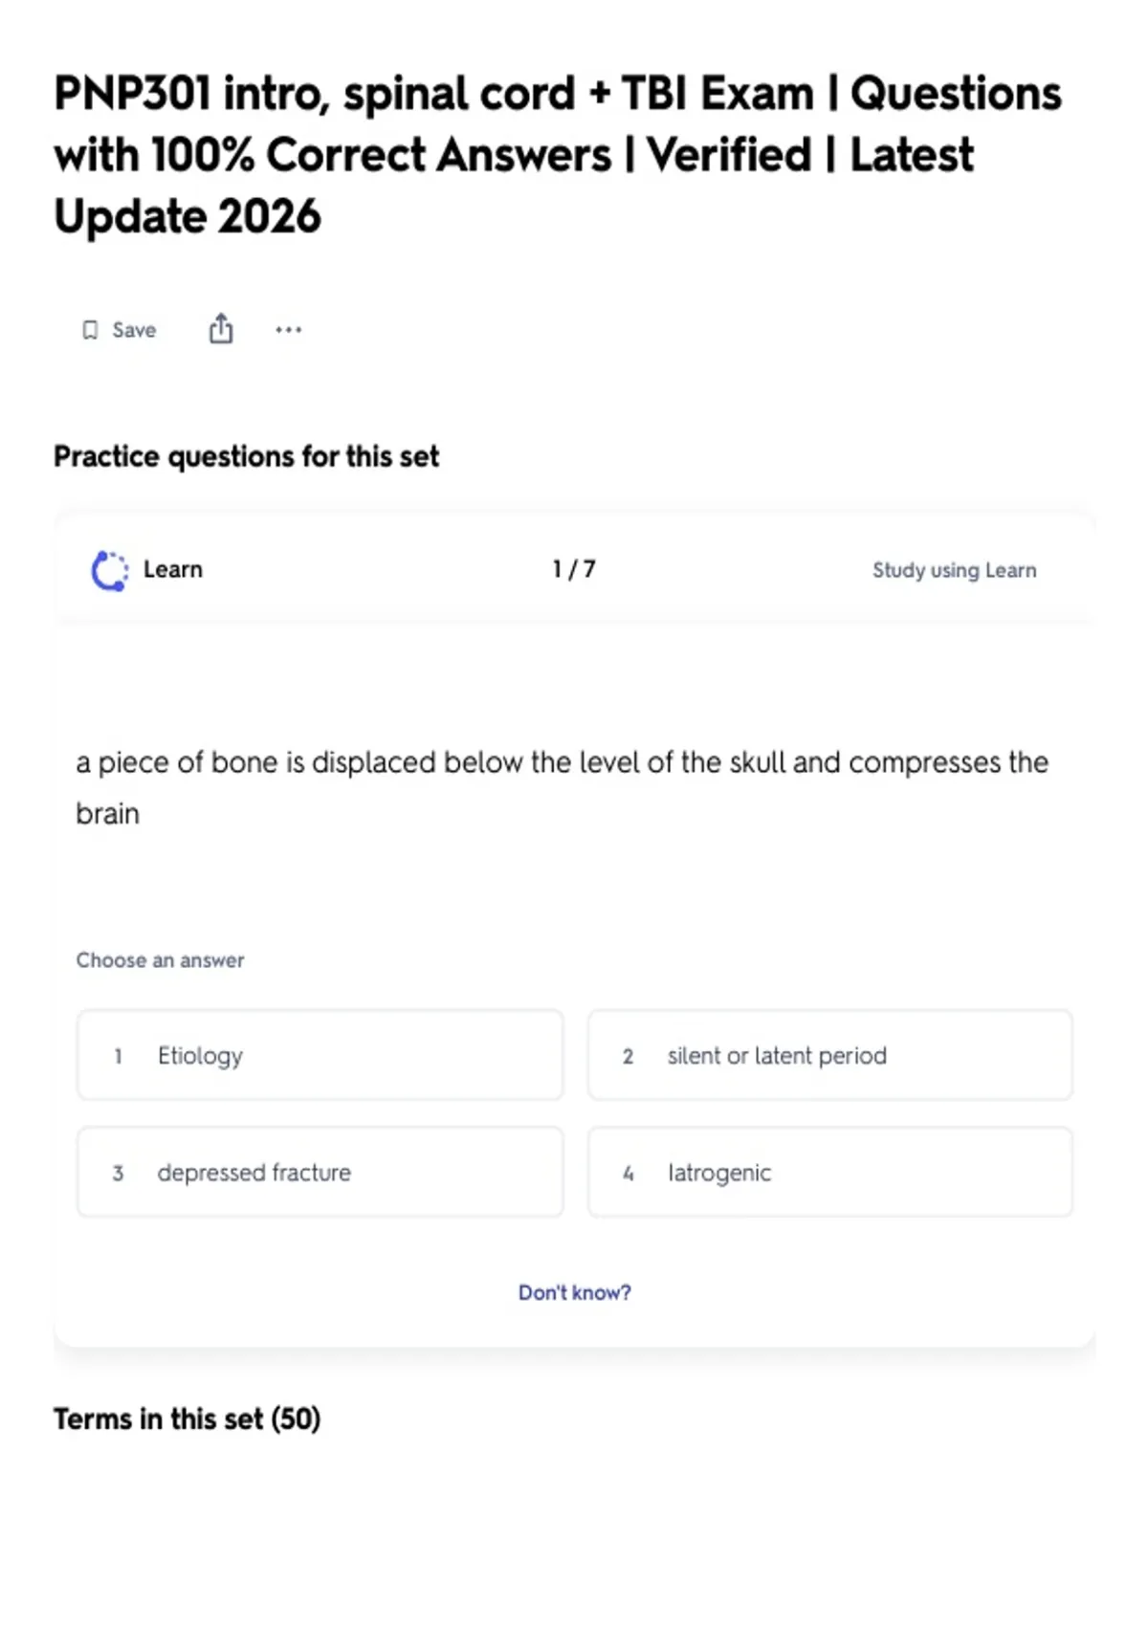Click the number 2 answer badge
Viewport: 1148px width, 1626px height.
tap(628, 1056)
